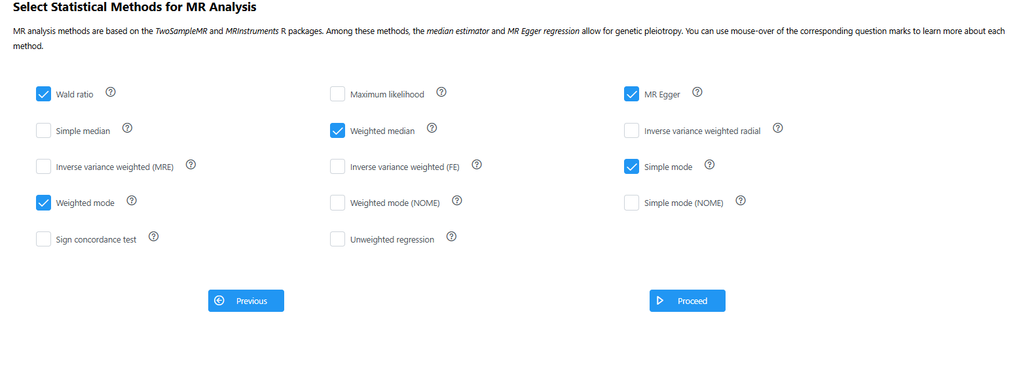Uncheck the Wald ratio checkbox
1034x389 pixels.
43,94
